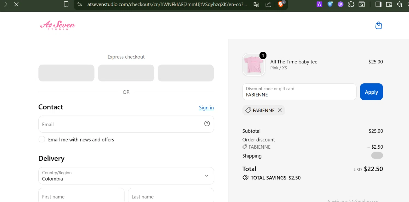
Task: Click the – $2.50 discount amount
Action: pos(375,147)
